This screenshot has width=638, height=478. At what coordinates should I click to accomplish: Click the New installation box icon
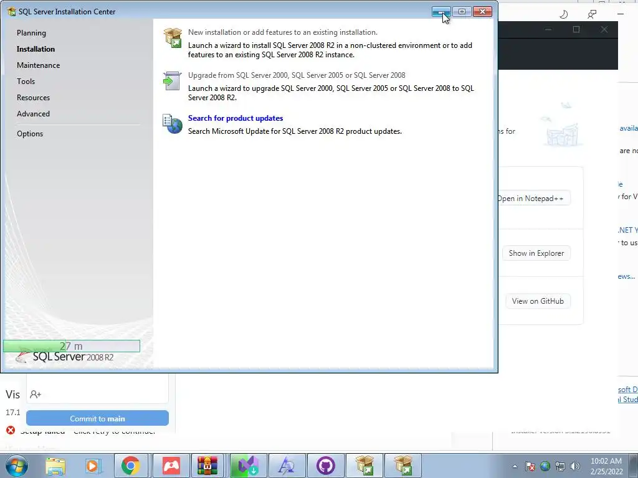click(x=173, y=38)
